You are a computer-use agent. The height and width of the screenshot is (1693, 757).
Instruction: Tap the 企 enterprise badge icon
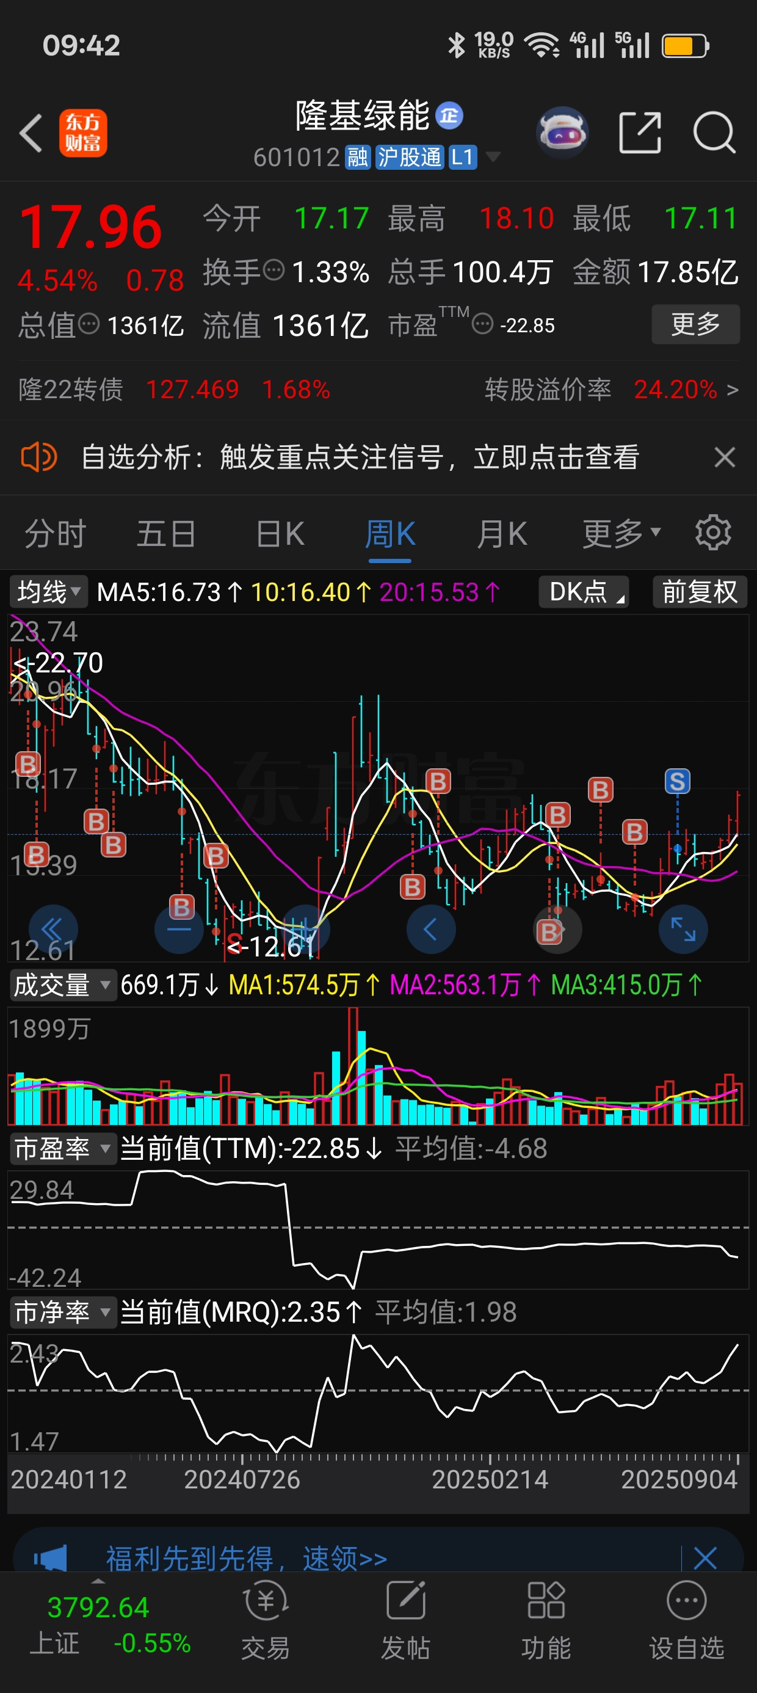pyautogui.click(x=449, y=115)
